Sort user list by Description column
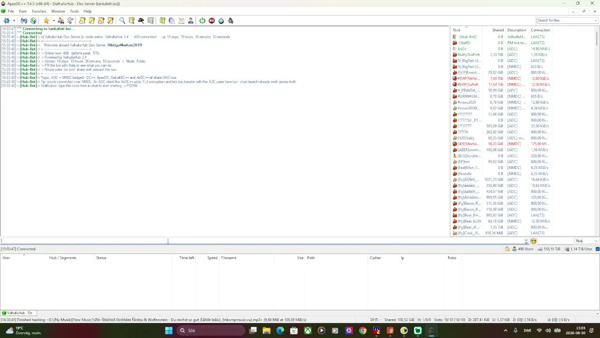Screen dimensions: 600x338 click(x=517, y=30)
